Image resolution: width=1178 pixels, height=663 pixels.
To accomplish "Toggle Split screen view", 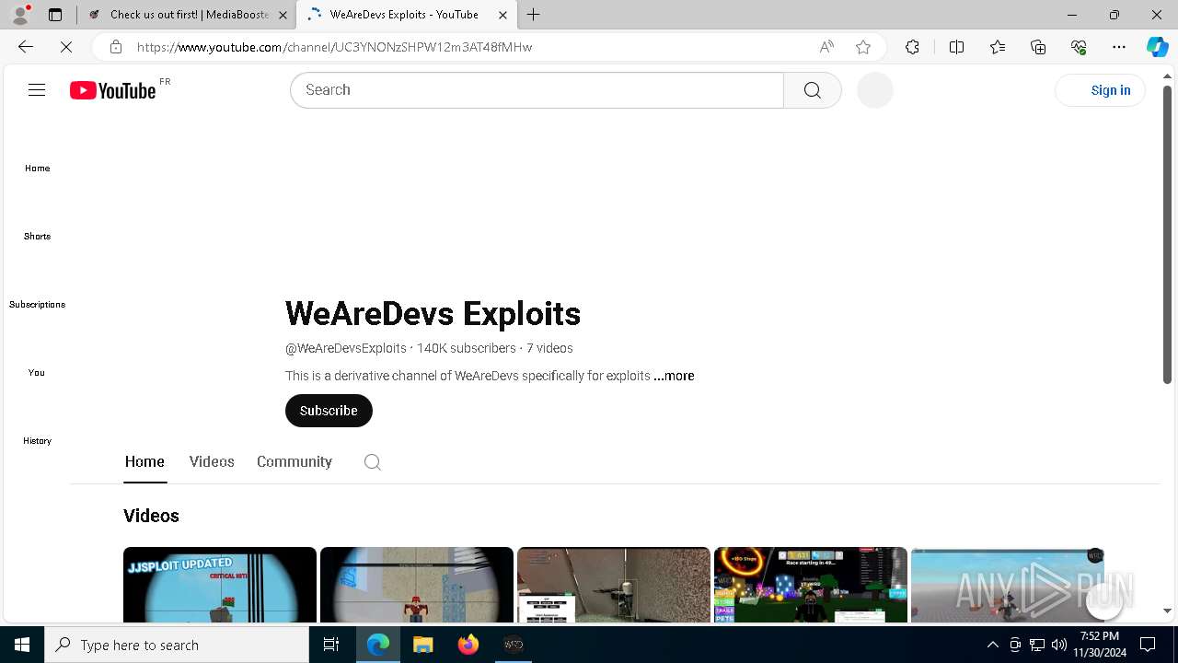I will pyautogui.click(x=956, y=47).
